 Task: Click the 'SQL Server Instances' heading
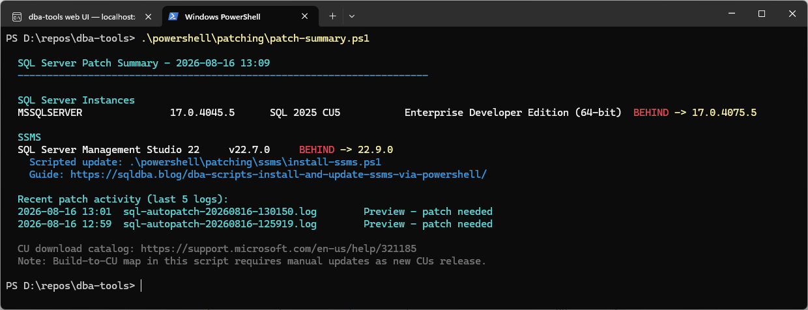[76, 100]
